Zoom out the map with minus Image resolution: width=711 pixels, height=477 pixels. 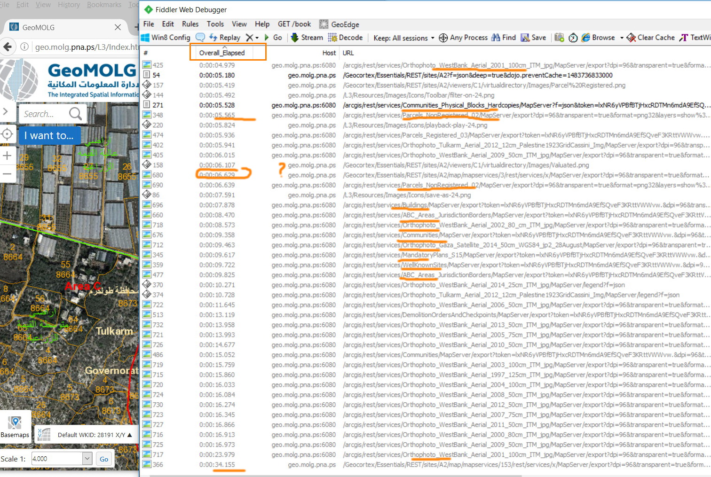point(7,174)
